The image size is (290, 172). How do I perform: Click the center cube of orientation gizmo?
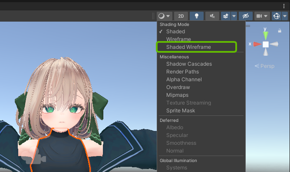(x=266, y=45)
